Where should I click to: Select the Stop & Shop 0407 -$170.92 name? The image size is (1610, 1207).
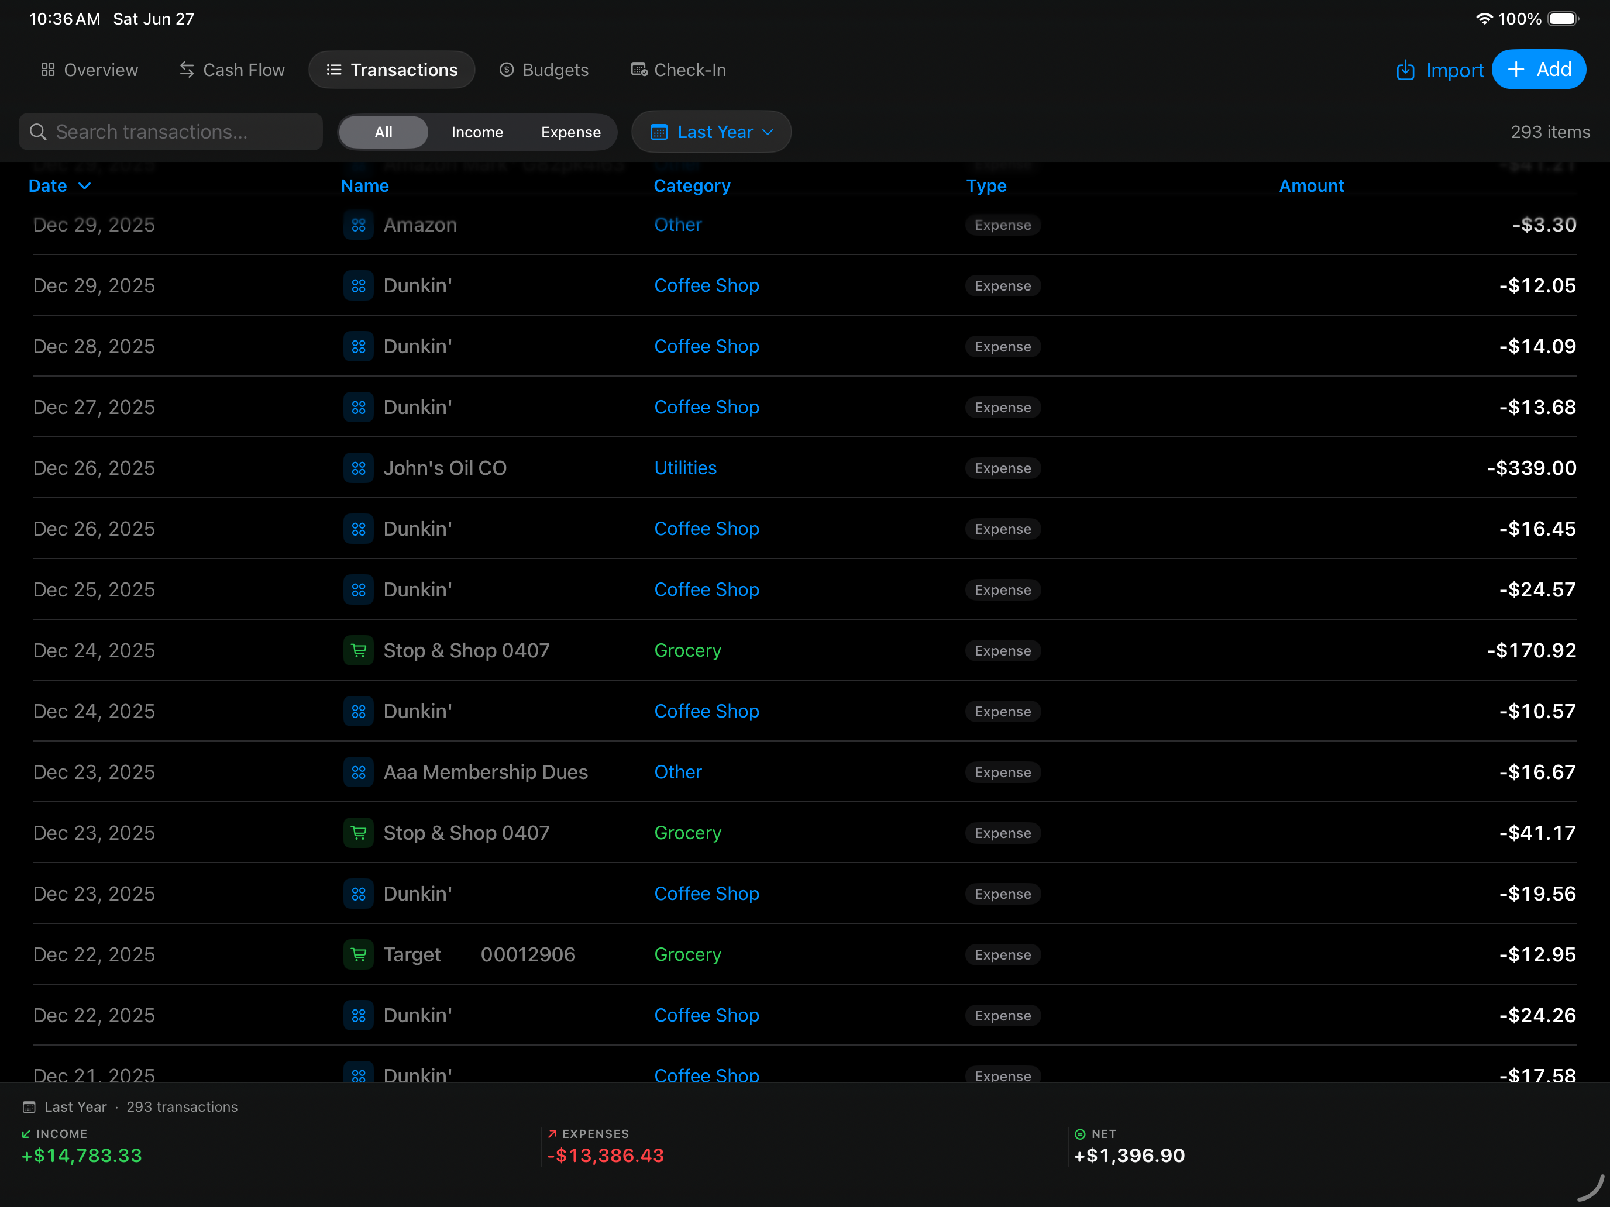pyautogui.click(x=466, y=650)
